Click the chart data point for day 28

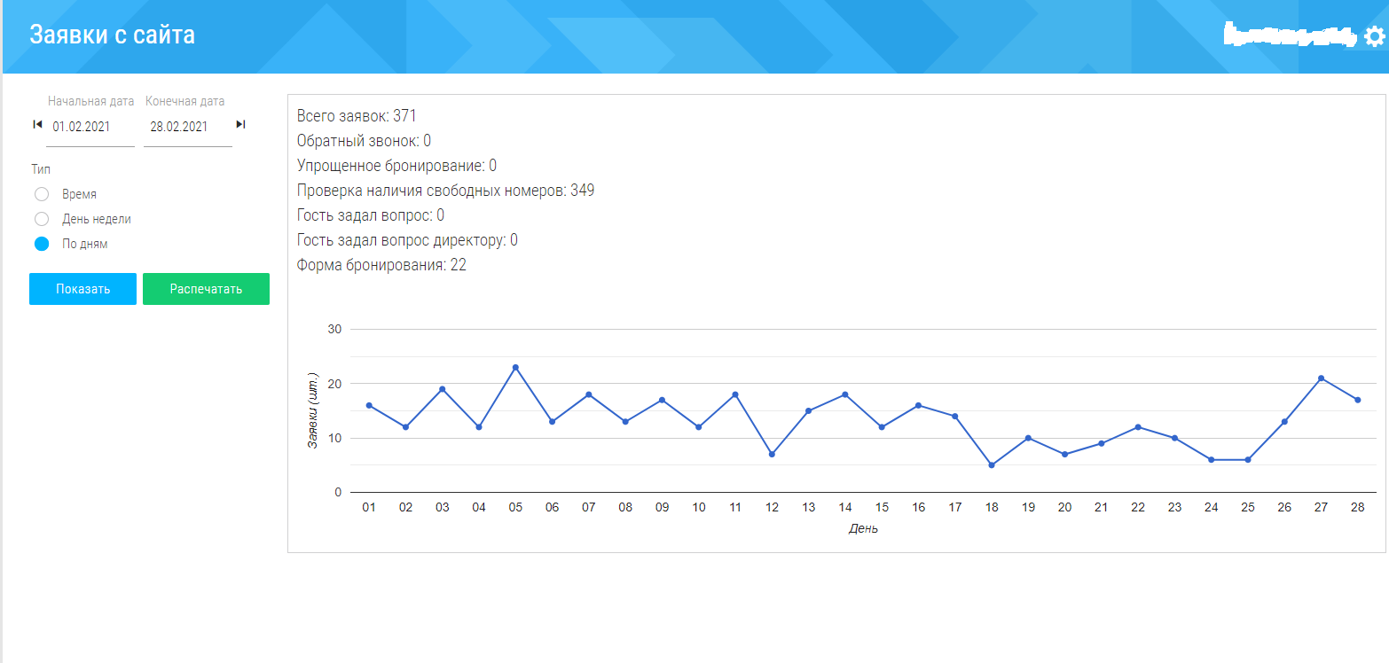[1358, 400]
